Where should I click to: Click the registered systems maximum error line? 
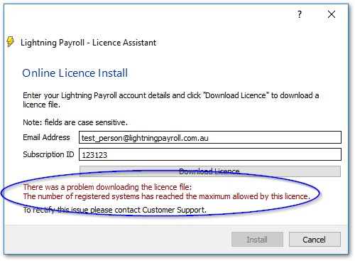pyautogui.click(x=166, y=196)
